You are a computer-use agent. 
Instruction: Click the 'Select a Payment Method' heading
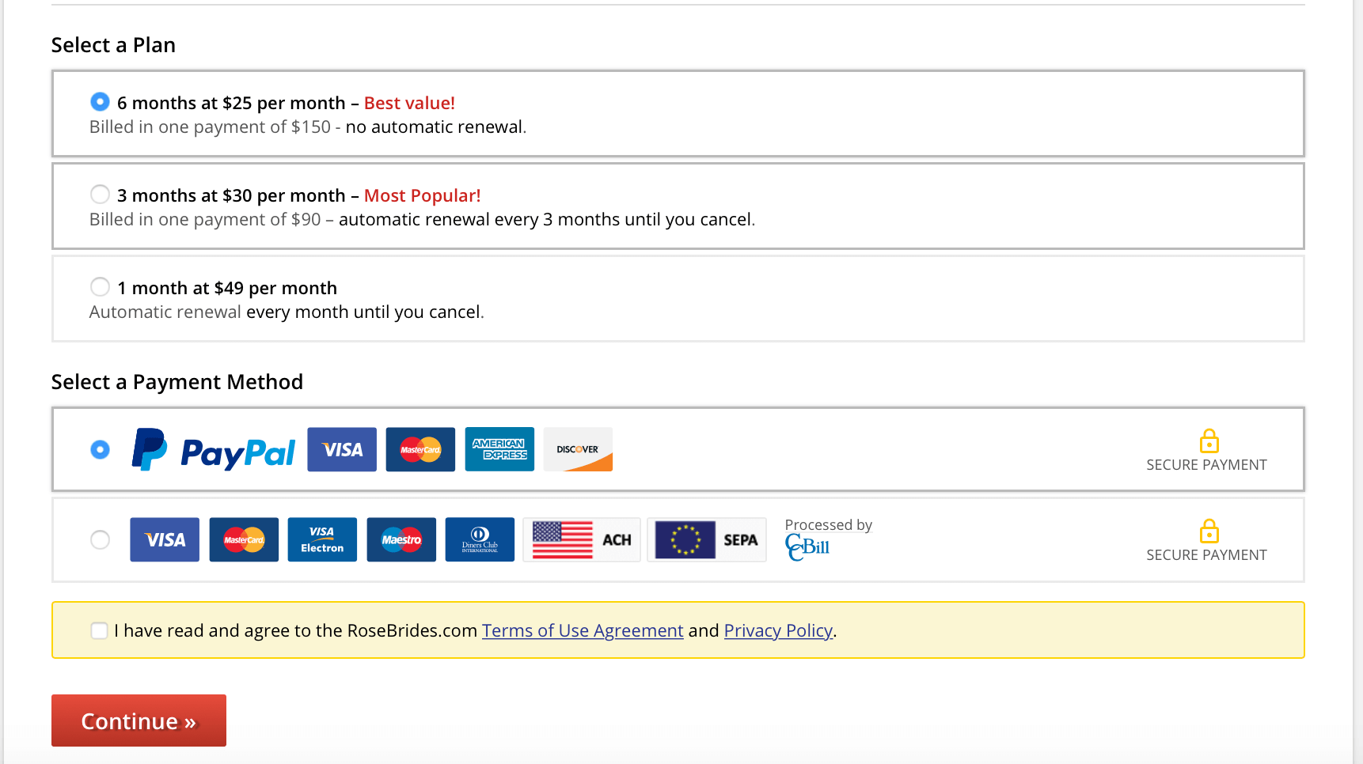click(x=177, y=382)
